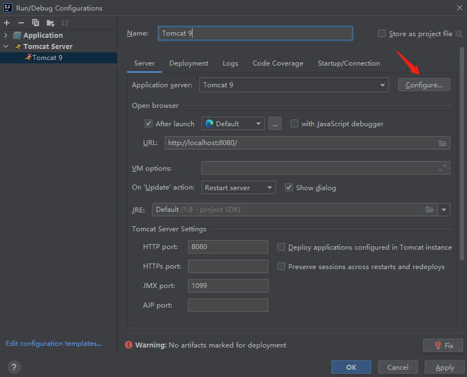
Task: Click the red warning icon
Action: coord(129,345)
